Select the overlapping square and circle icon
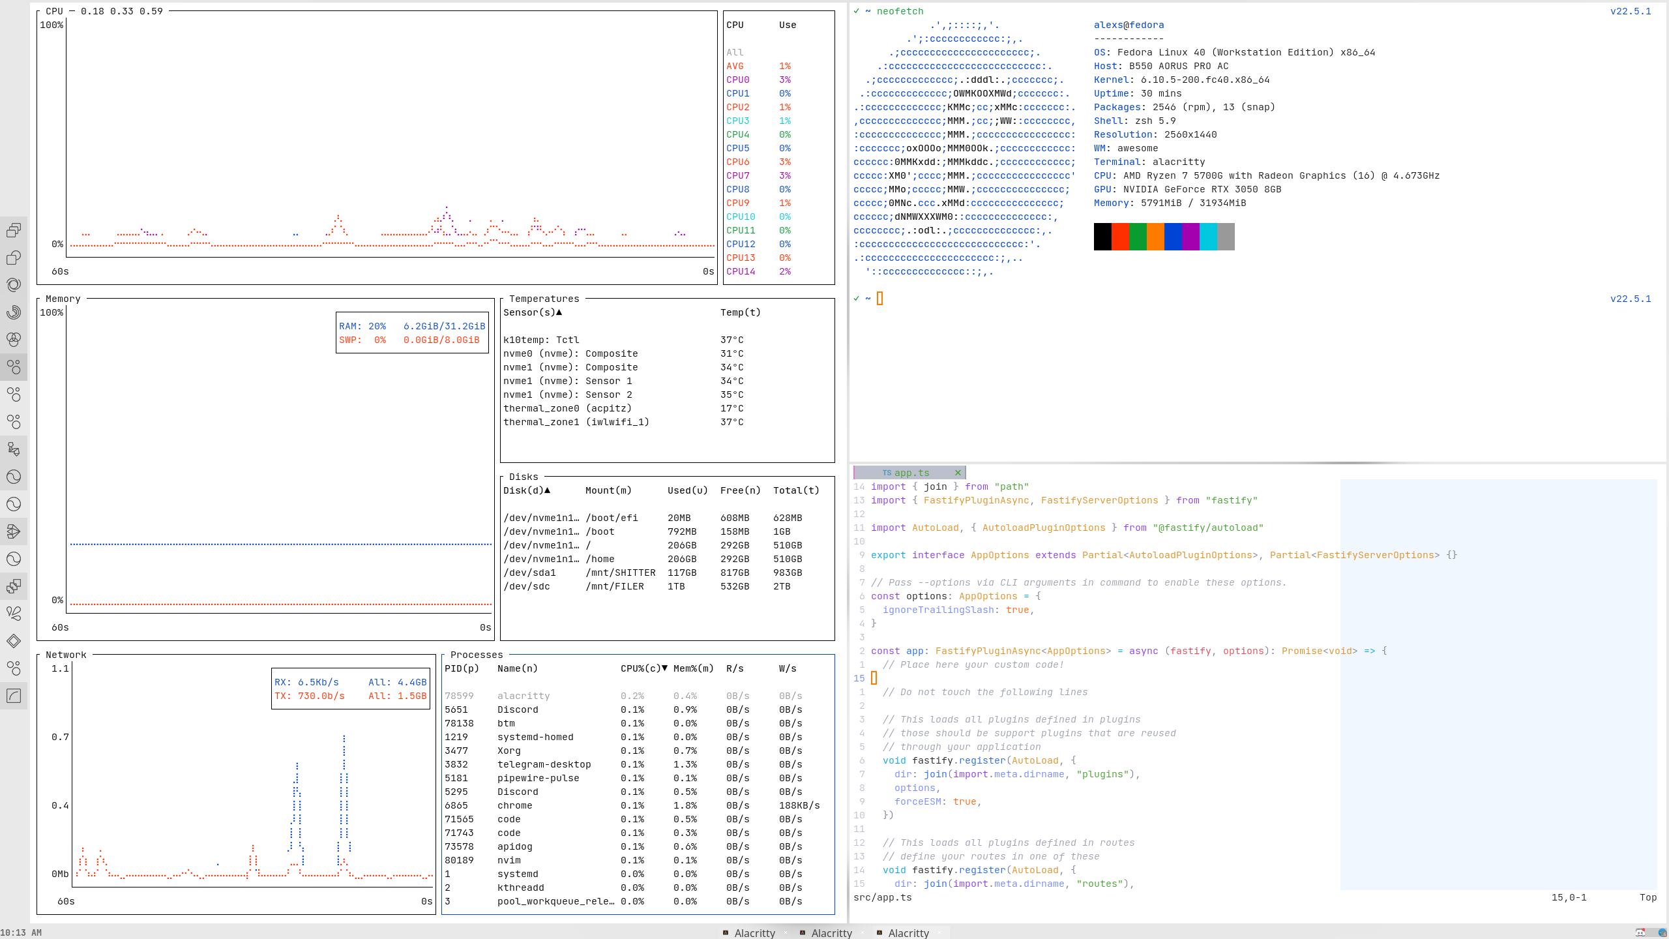 [x=14, y=258]
